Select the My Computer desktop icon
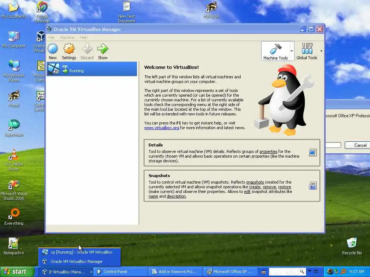The image size is (370, 277). click(x=14, y=39)
